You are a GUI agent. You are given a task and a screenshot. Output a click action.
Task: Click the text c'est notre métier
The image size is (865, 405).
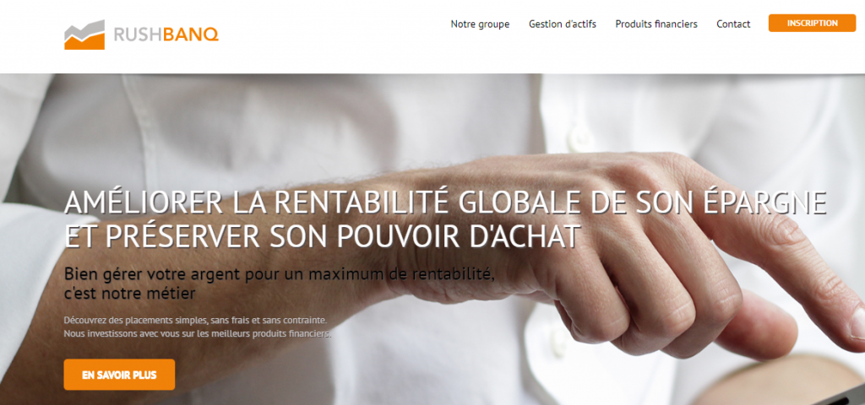point(129,294)
